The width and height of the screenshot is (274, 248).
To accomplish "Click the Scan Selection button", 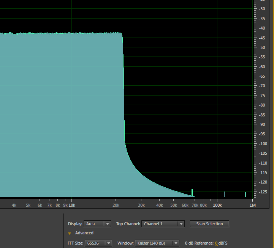I will point(209,224).
